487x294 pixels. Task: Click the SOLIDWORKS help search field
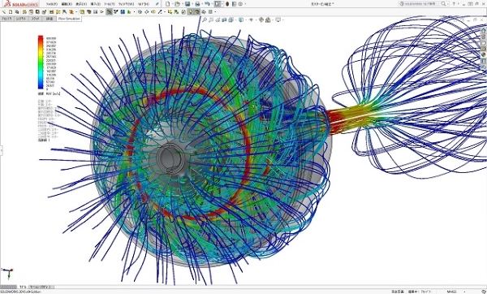[x=423, y=4]
